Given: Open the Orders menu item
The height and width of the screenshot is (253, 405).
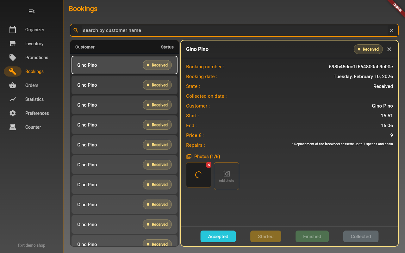Looking at the screenshot, I should (32, 85).
